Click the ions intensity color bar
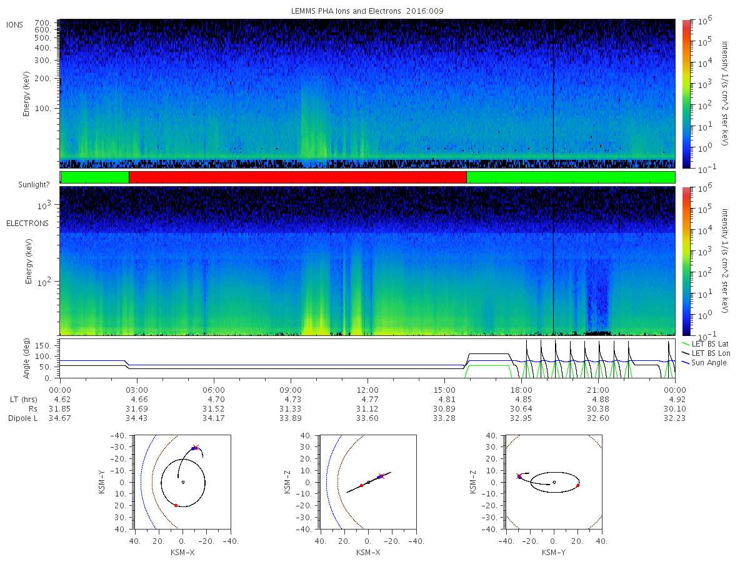The image size is (750, 562). click(x=686, y=94)
